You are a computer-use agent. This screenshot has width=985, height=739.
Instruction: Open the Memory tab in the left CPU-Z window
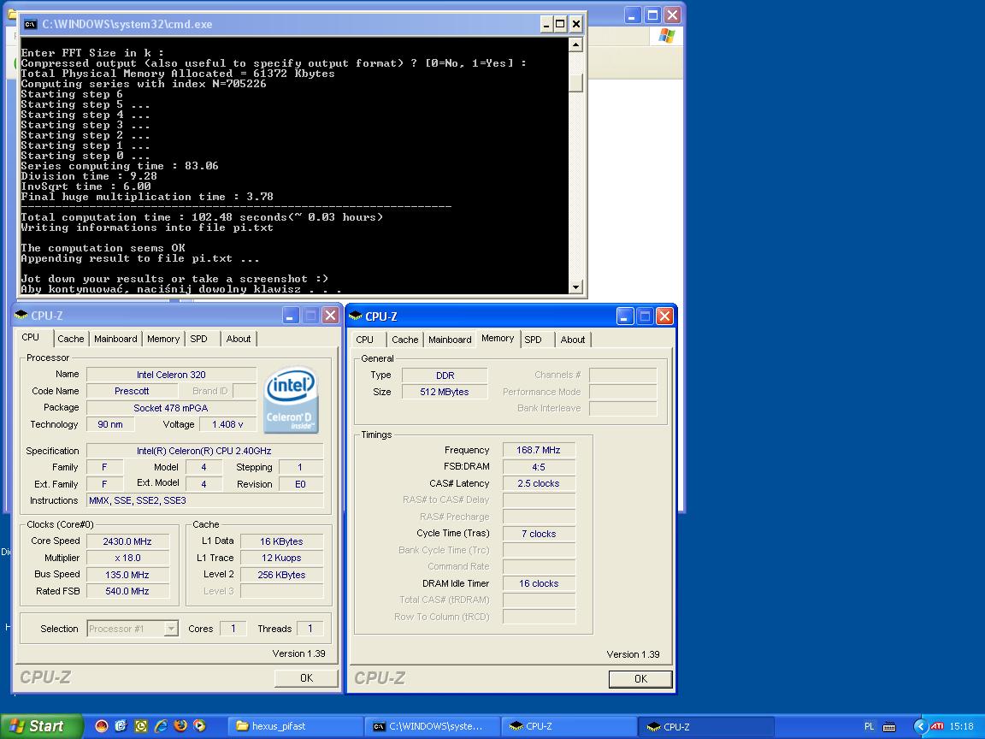click(163, 339)
